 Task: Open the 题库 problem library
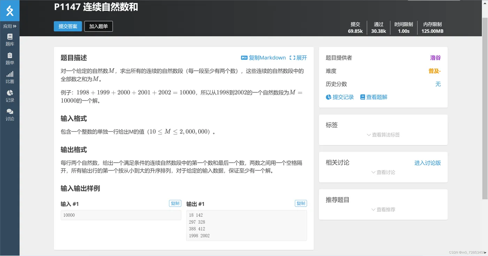pyautogui.click(x=10, y=40)
